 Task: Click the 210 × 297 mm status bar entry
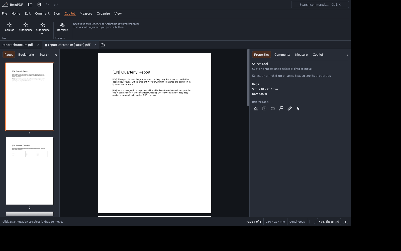coord(275,222)
